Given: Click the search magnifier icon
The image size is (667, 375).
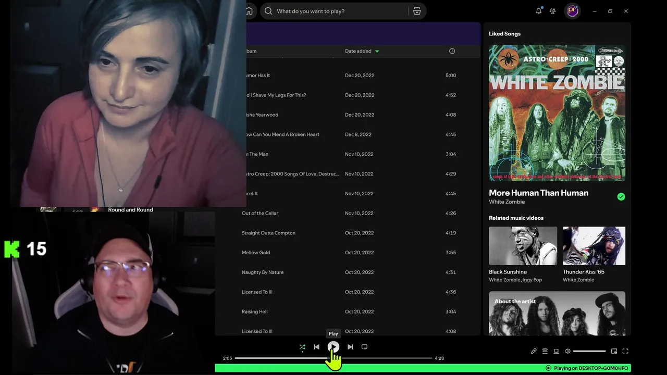Looking at the screenshot, I should pos(268,11).
